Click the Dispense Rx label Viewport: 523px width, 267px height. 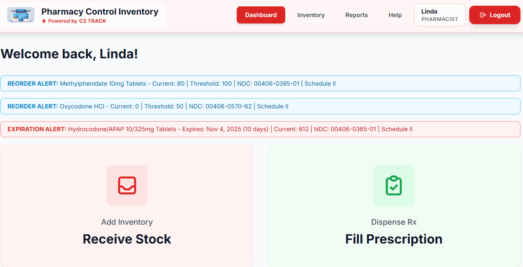pyautogui.click(x=394, y=222)
